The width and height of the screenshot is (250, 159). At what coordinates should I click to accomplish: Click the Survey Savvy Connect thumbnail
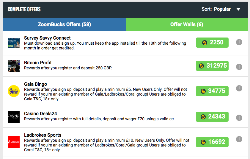click(14, 43)
